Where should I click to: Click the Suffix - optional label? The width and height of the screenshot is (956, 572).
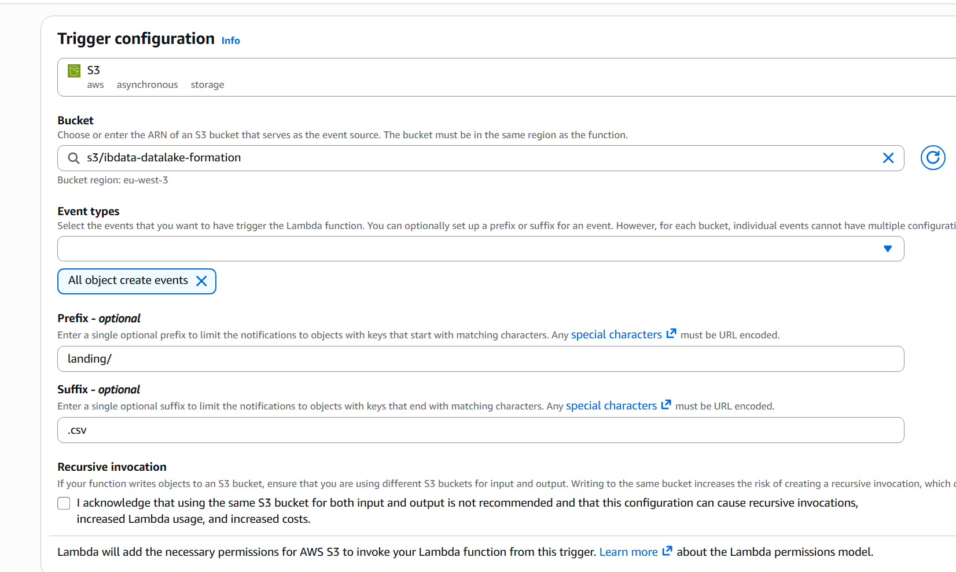pos(98,389)
